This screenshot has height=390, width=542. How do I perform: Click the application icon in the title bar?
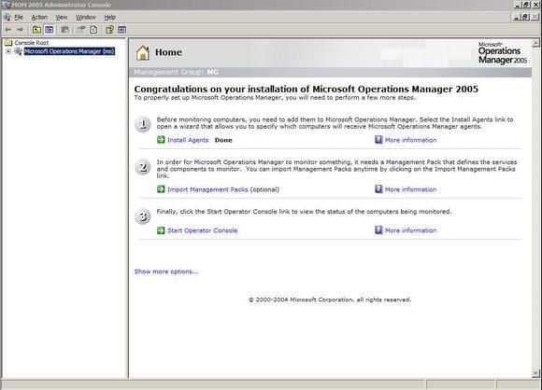point(6,5)
